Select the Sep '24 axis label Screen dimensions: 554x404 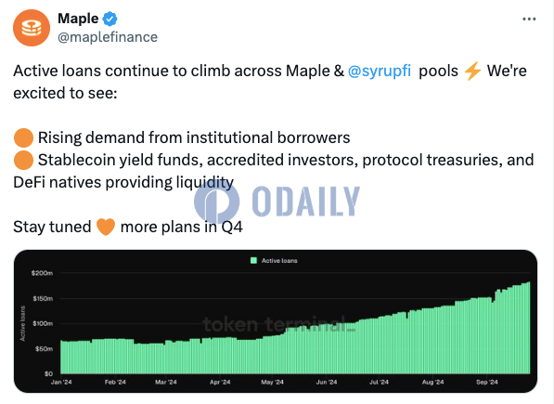point(487,382)
